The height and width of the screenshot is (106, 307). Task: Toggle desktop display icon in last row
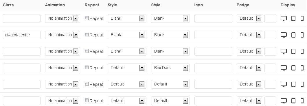[284, 101]
